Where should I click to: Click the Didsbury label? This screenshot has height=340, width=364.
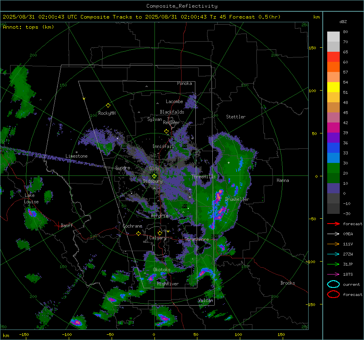pyautogui.click(x=152, y=181)
